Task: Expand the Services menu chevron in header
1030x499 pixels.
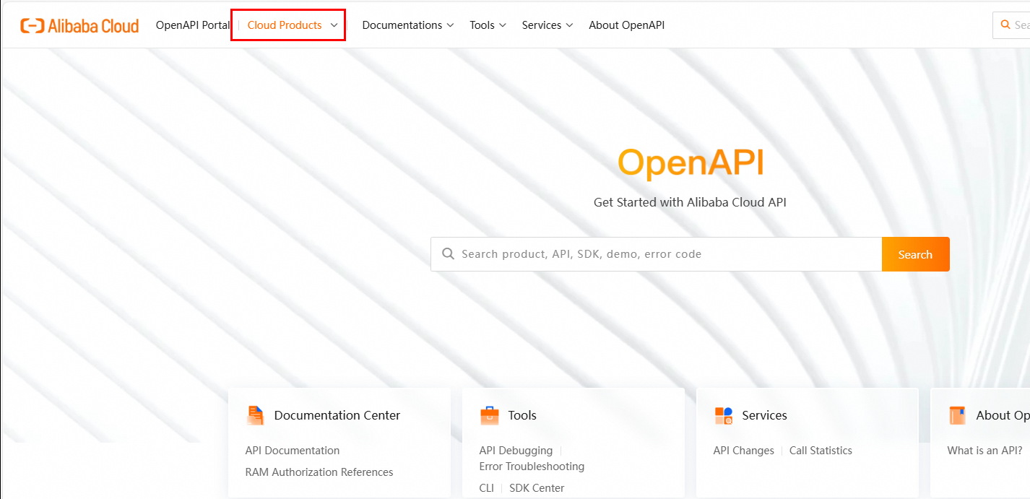Action: (x=569, y=25)
